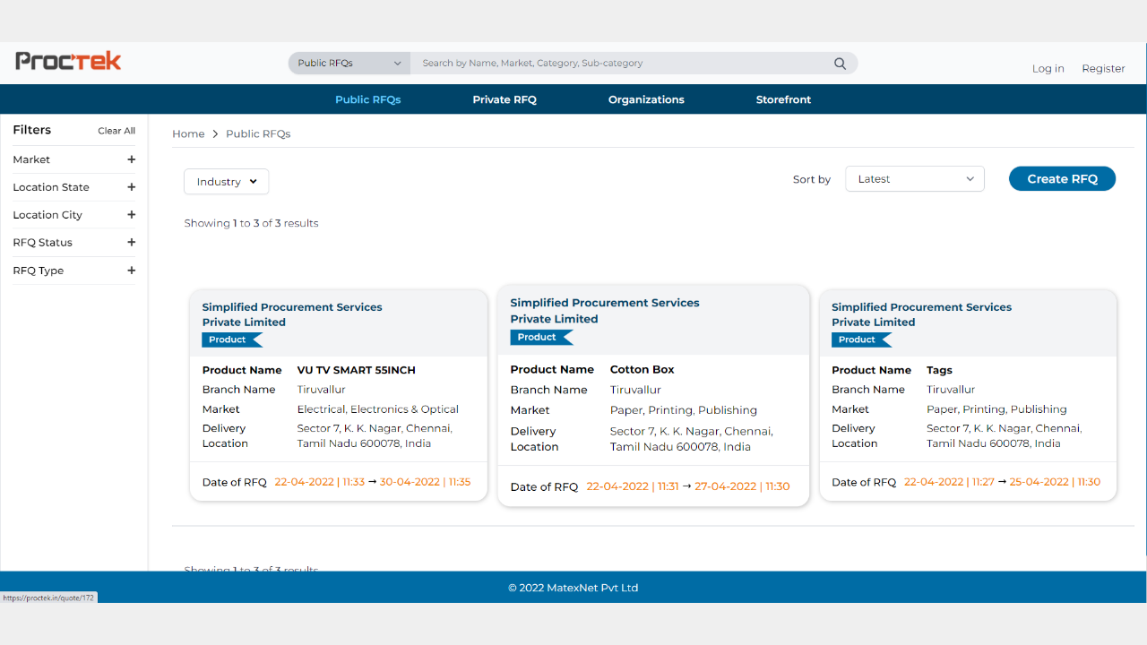Image resolution: width=1147 pixels, height=645 pixels.
Task: Expand RFQ Status filter plus icon
Action: click(131, 243)
